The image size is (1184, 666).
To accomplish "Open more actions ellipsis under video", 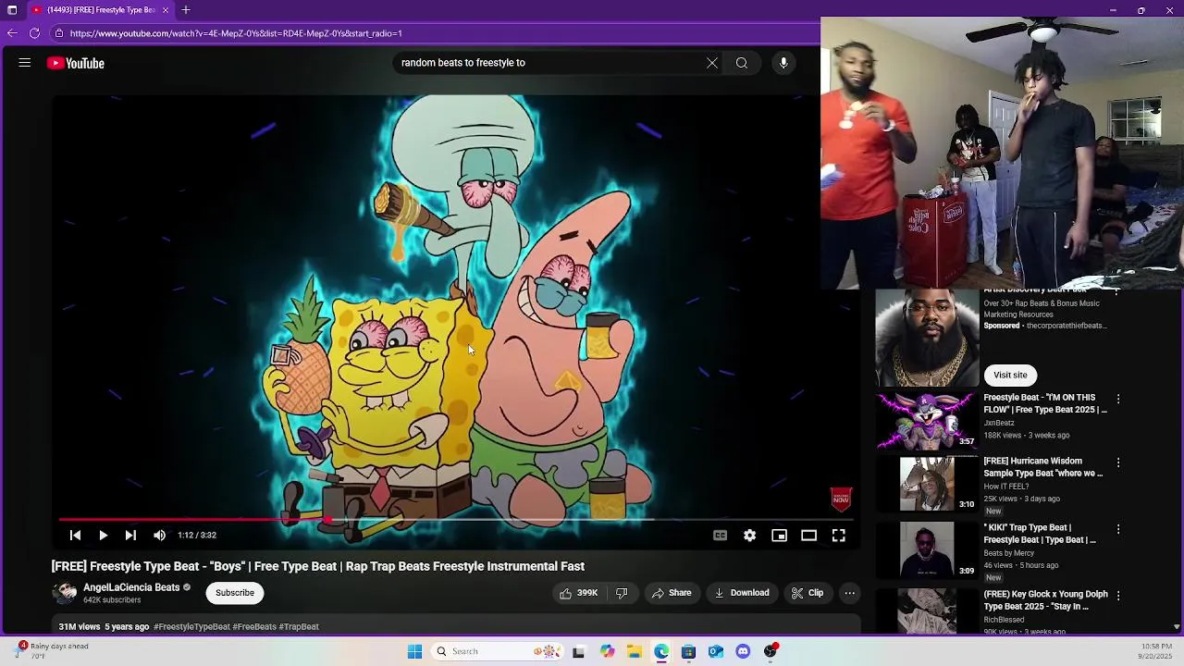I will click(x=849, y=593).
